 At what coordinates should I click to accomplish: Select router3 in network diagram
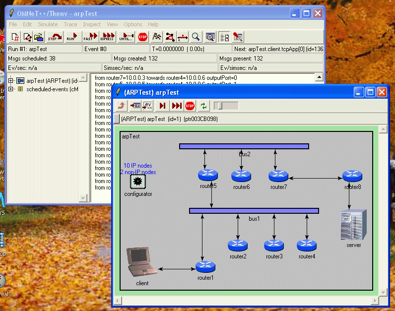click(x=274, y=245)
